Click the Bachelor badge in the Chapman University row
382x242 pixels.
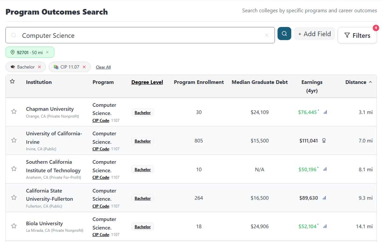click(x=143, y=112)
